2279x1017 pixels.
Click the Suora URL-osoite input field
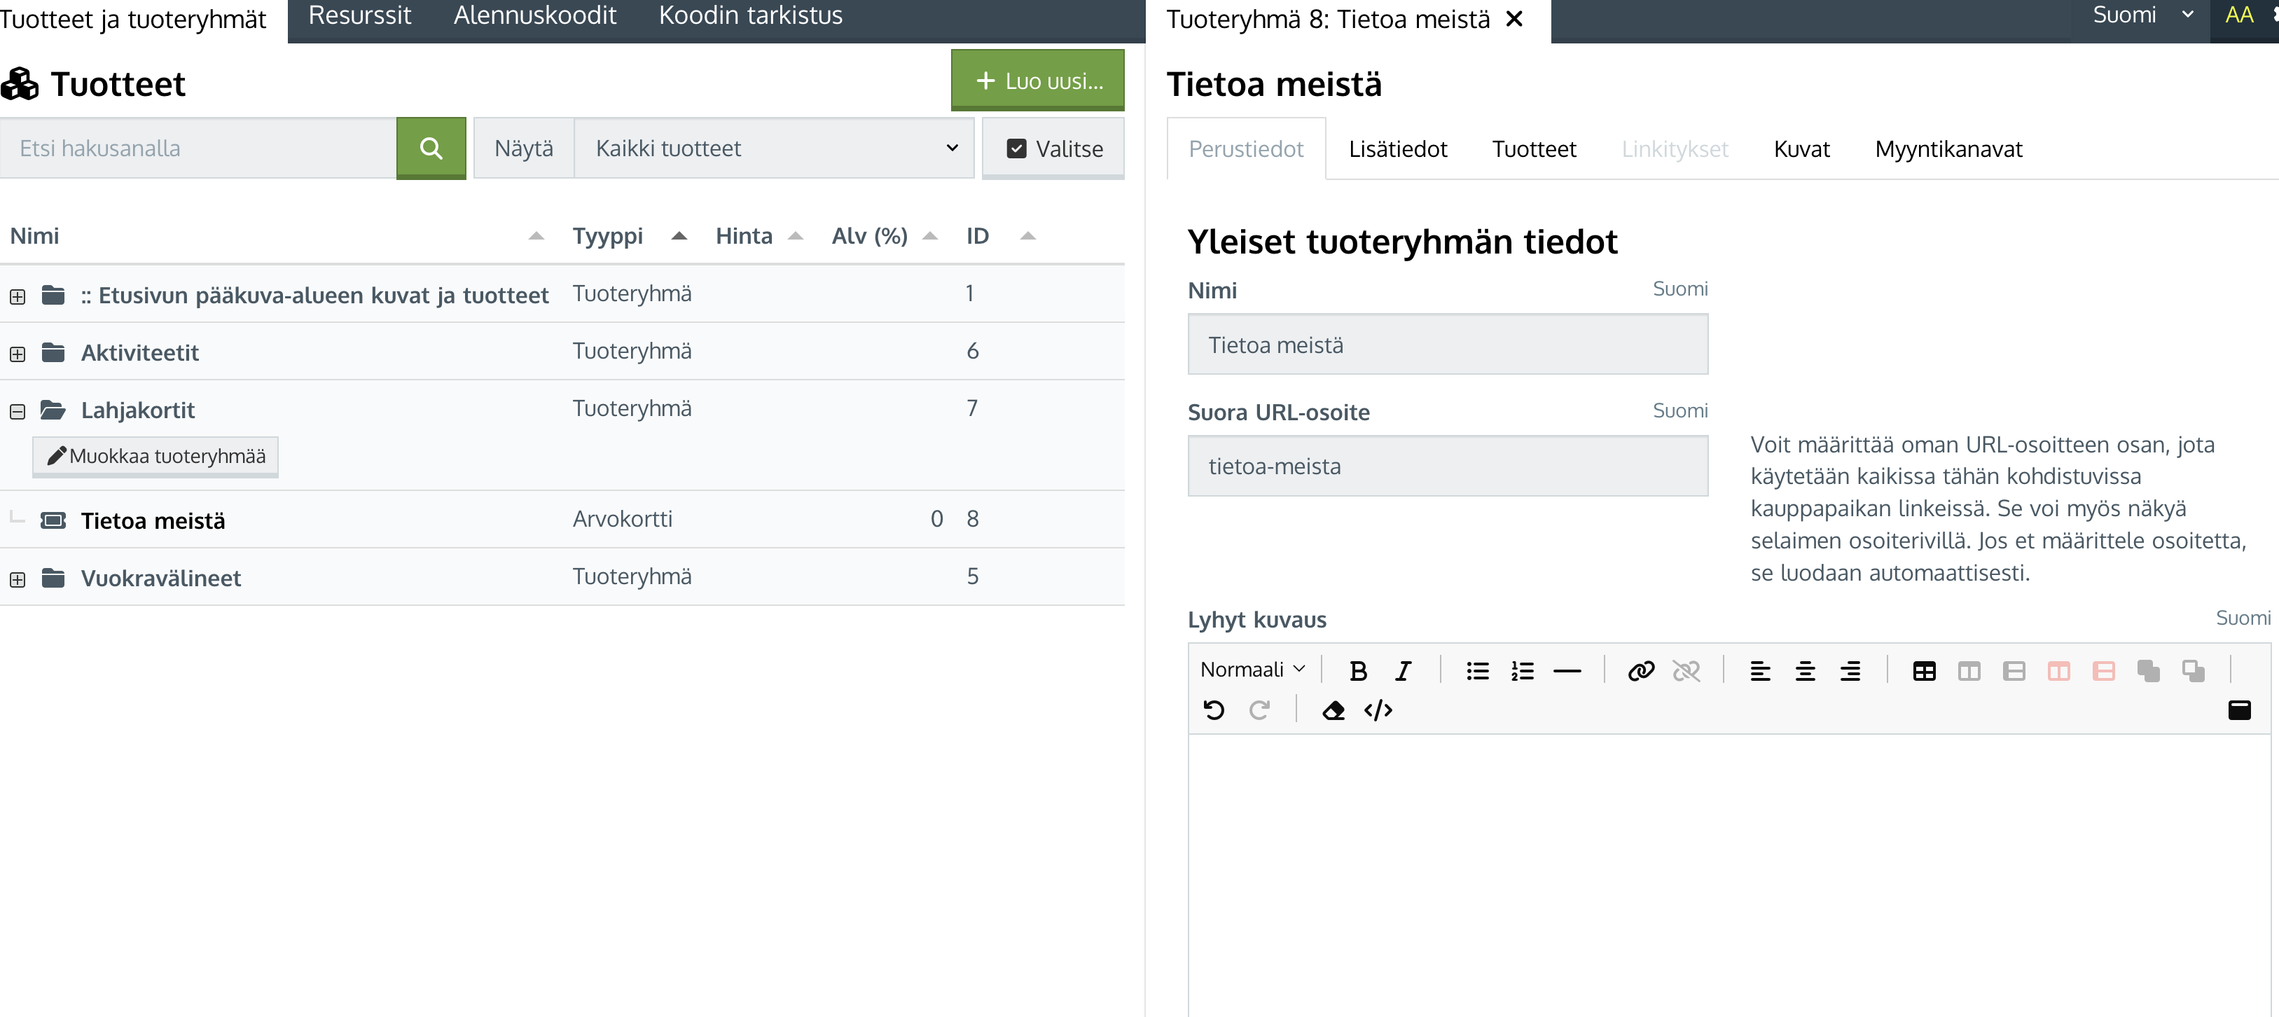click(x=1448, y=466)
